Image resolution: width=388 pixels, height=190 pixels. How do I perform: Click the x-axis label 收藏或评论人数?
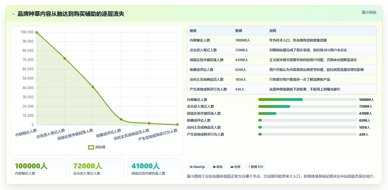[108, 133]
